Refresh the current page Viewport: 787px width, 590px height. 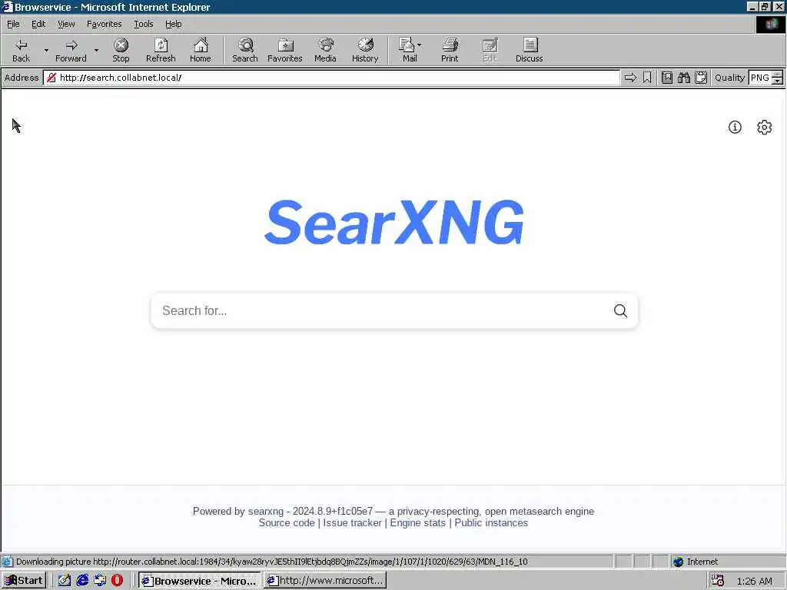tap(161, 50)
